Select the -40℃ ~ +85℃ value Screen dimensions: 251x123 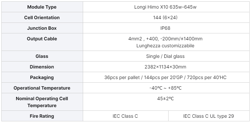point(165,88)
